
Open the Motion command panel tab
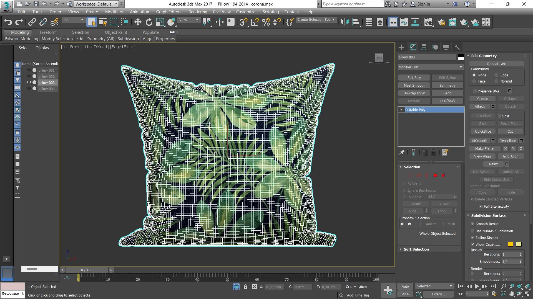pyautogui.click(x=435, y=47)
